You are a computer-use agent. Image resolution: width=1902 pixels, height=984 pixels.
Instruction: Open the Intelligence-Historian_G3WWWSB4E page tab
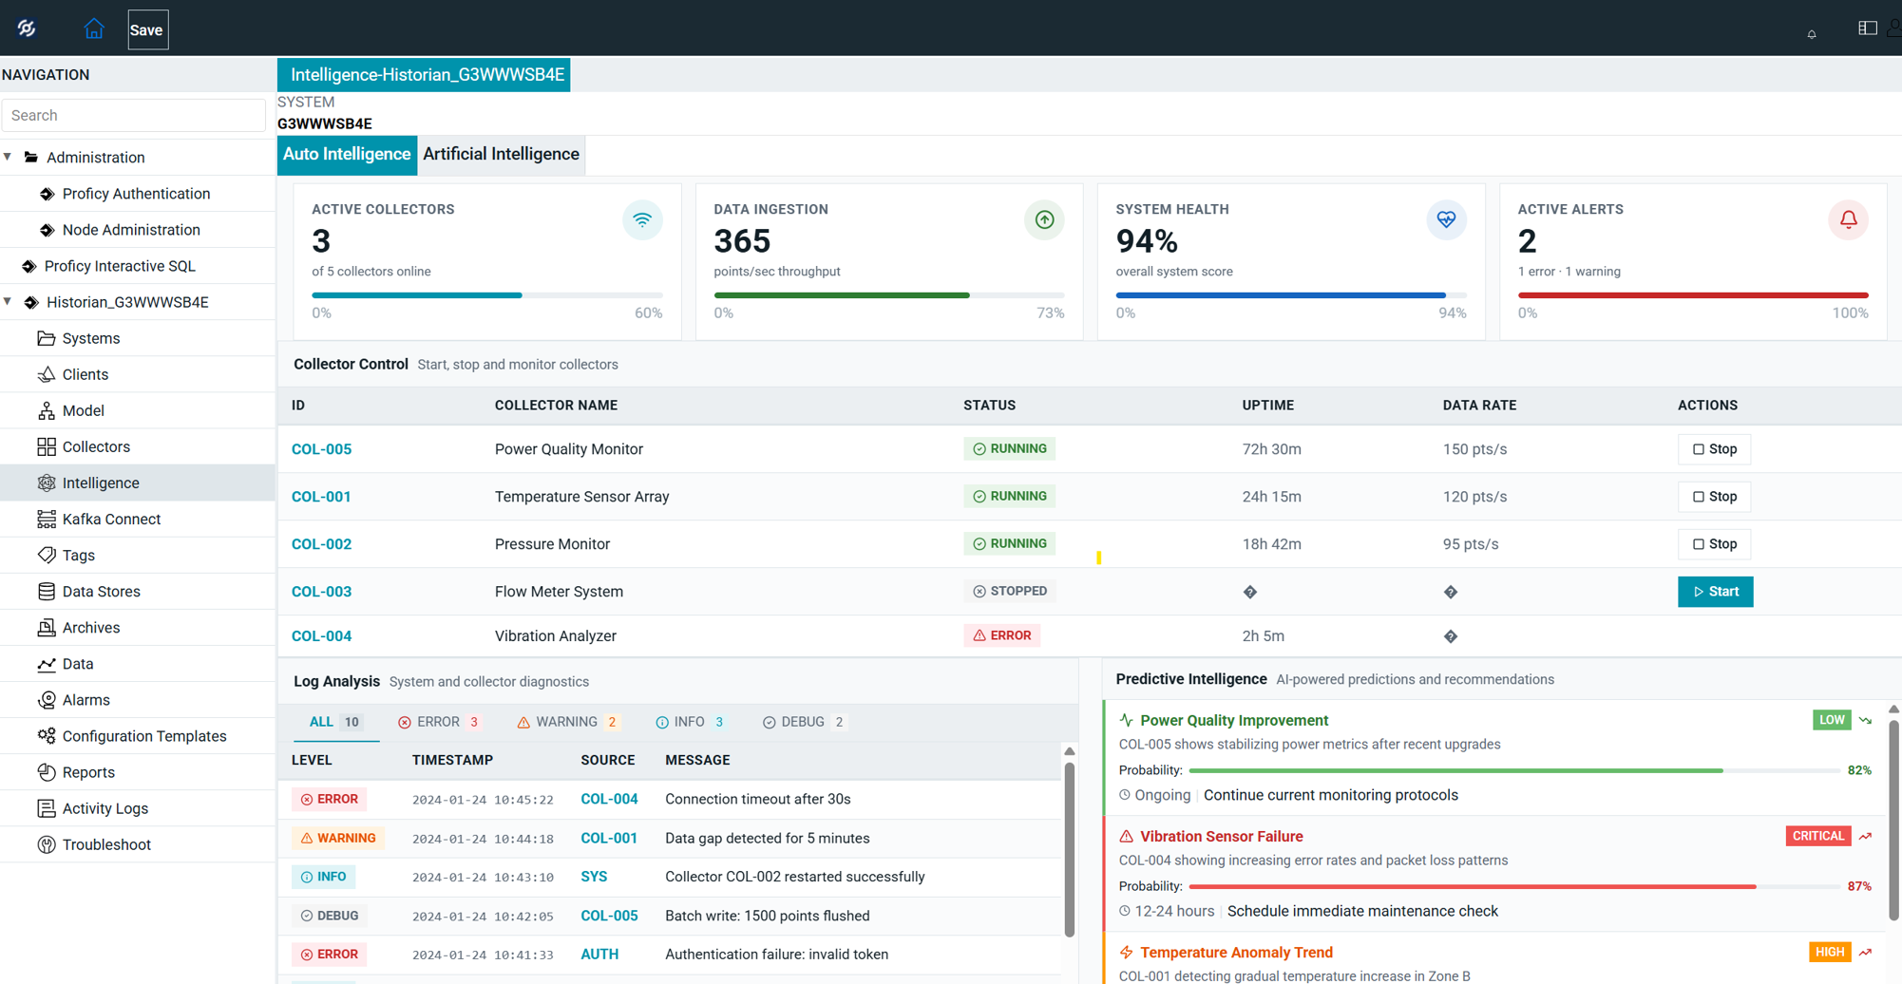tap(424, 74)
